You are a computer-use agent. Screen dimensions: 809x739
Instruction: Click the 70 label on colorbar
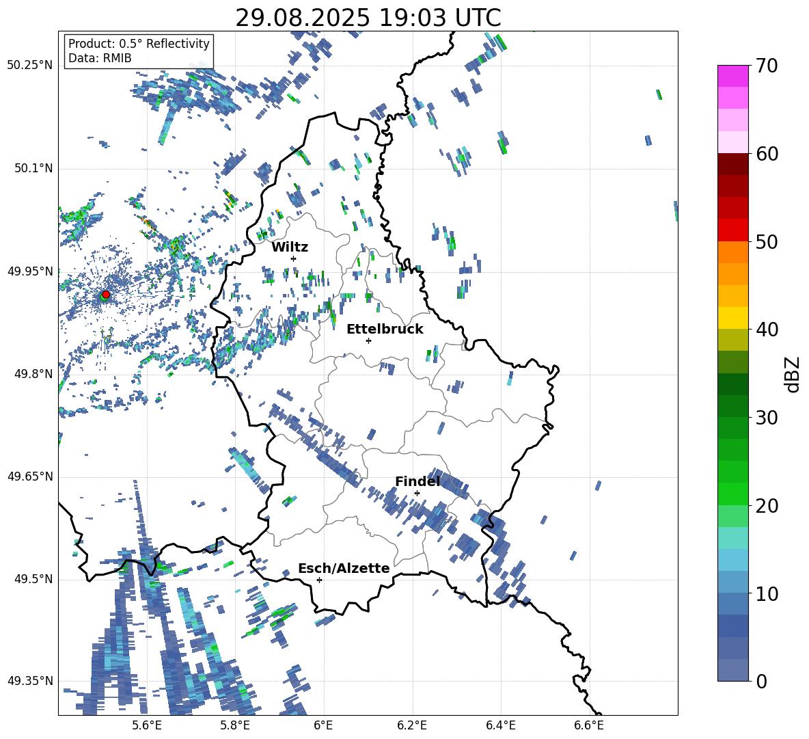pyautogui.click(x=767, y=66)
